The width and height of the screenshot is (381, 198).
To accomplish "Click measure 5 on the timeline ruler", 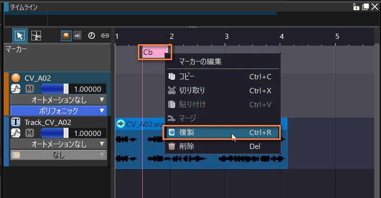I will click(337, 37).
